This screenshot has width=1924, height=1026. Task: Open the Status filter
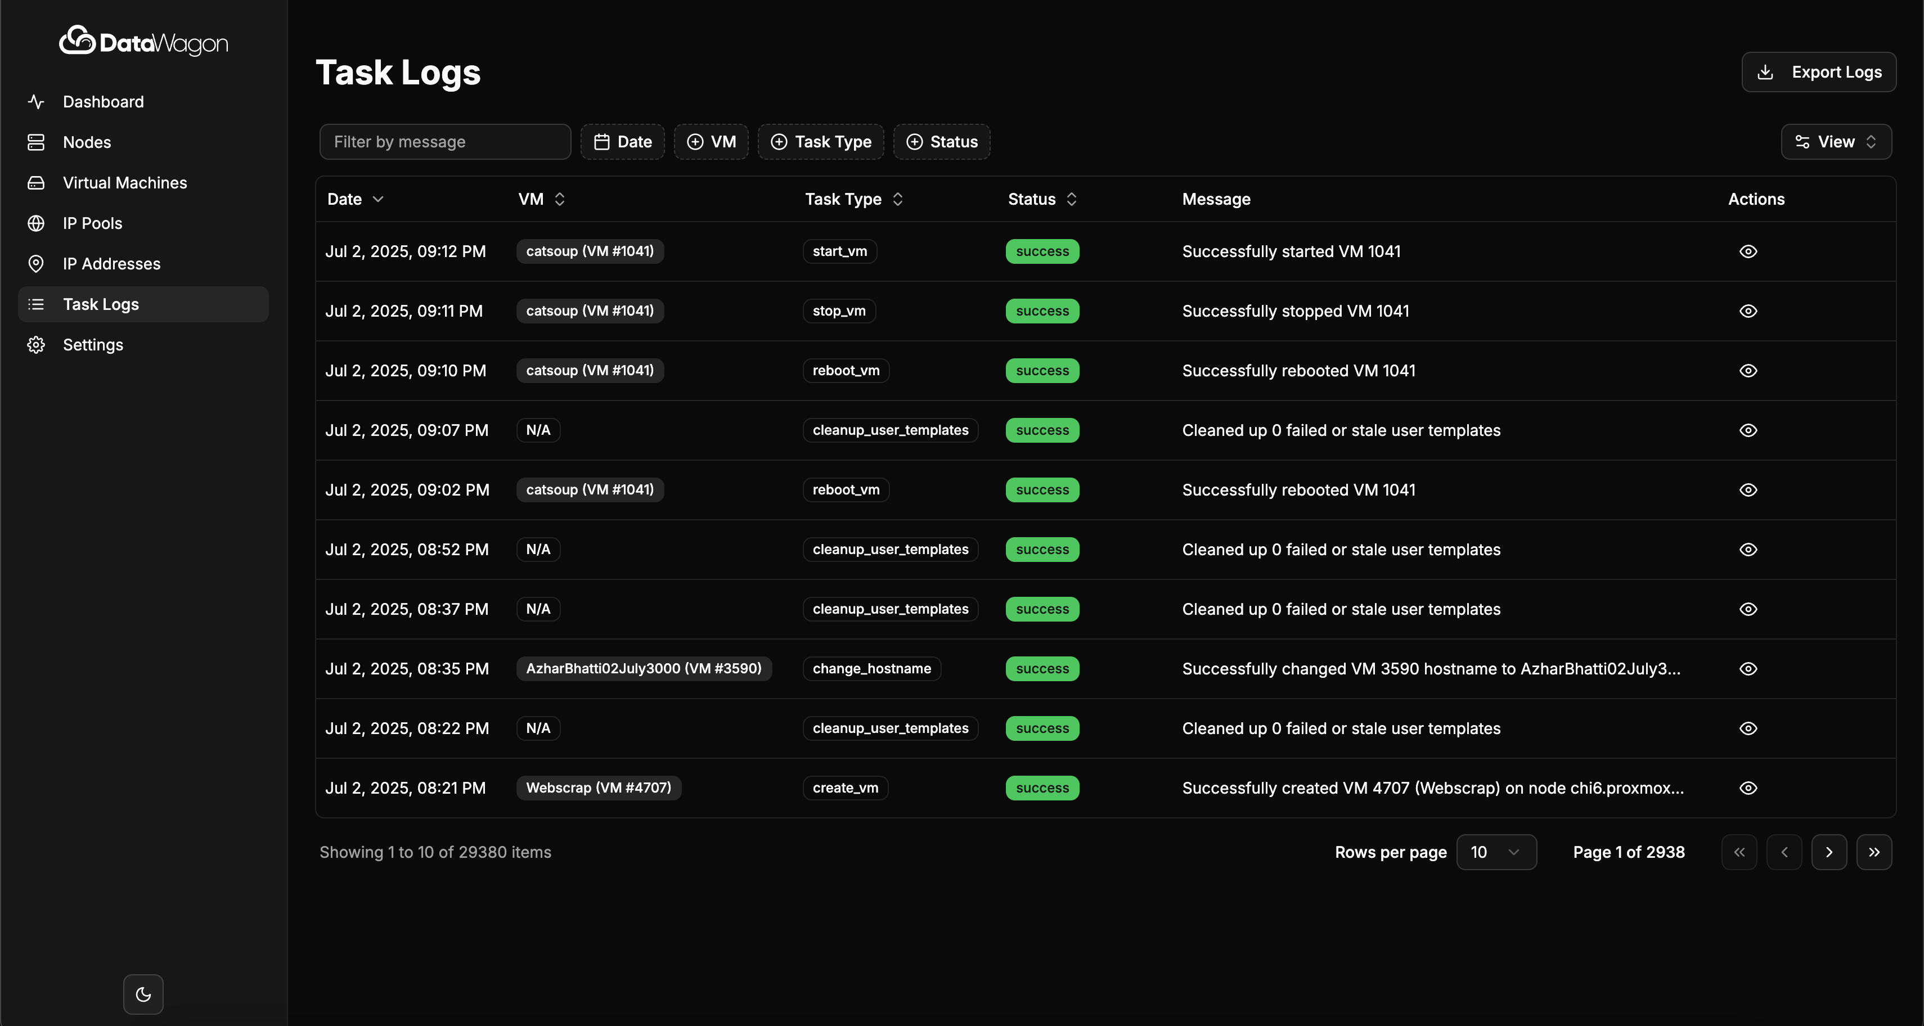tap(941, 142)
